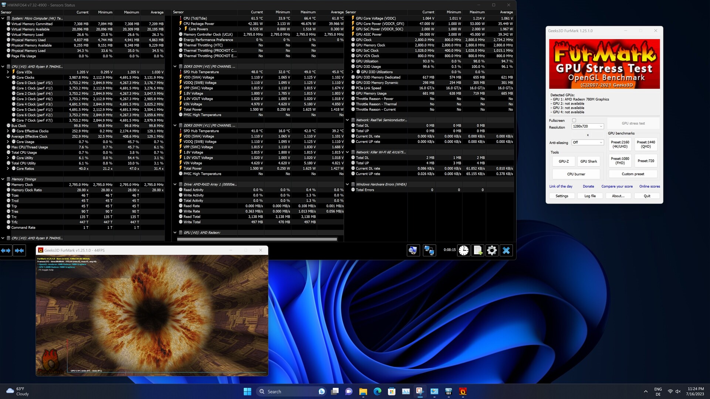
Task: Click the network computers remote icon
Action: pyautogui.click(x=429, y=250)
